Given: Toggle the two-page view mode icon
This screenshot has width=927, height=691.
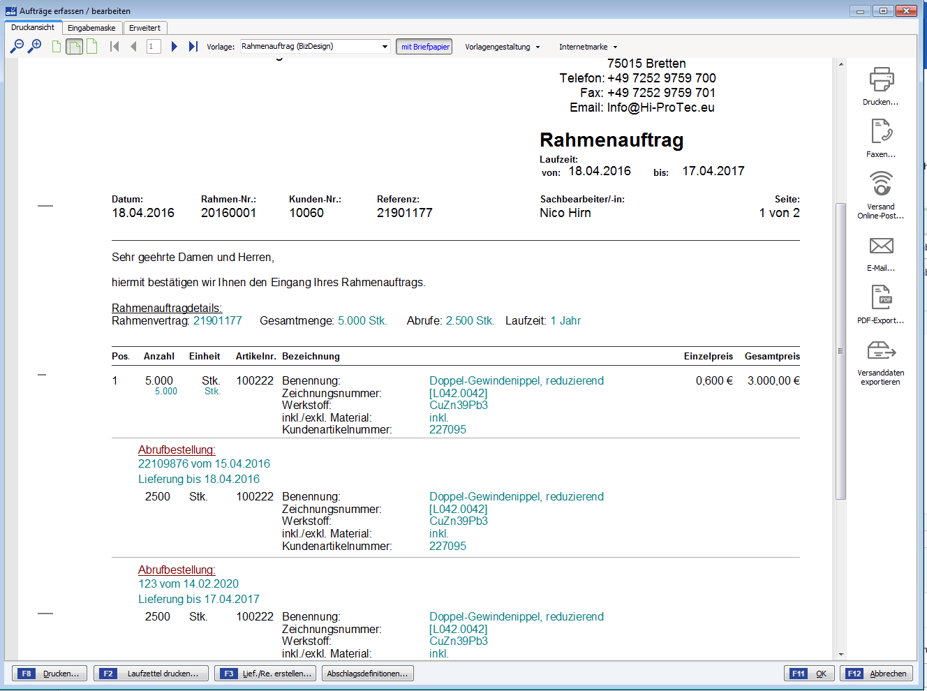Looking at the screenshot, I should (x=75, y=47).
